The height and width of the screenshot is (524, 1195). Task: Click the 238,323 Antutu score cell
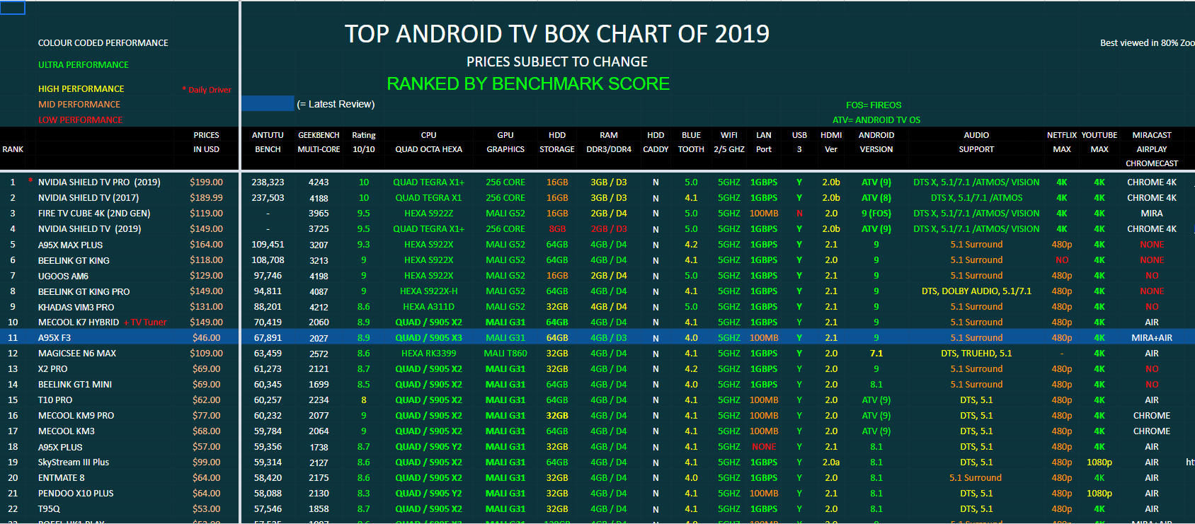point(268,182)
